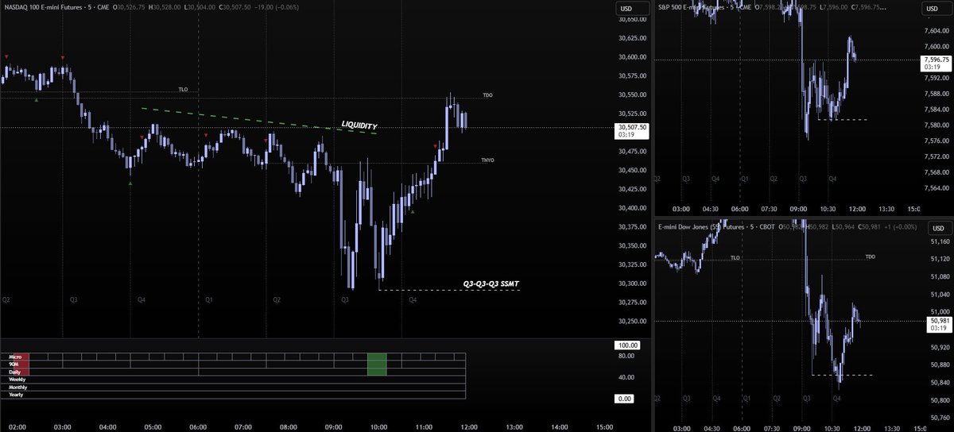Click 30,600.00 on the Nasdaq price axis
The image size is (954, 432).
point(630,57)
